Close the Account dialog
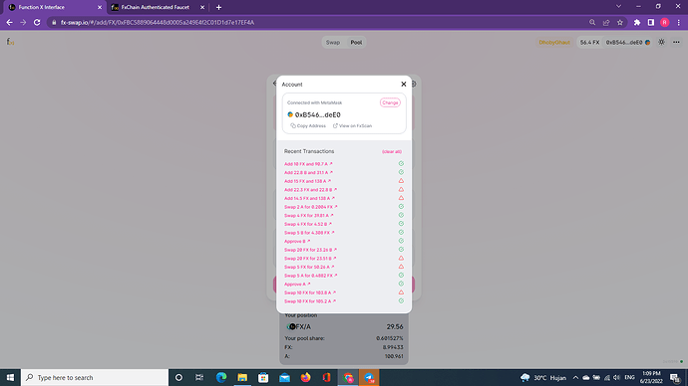Viewport: 688px width, 386px height. (x=403, y=84)
